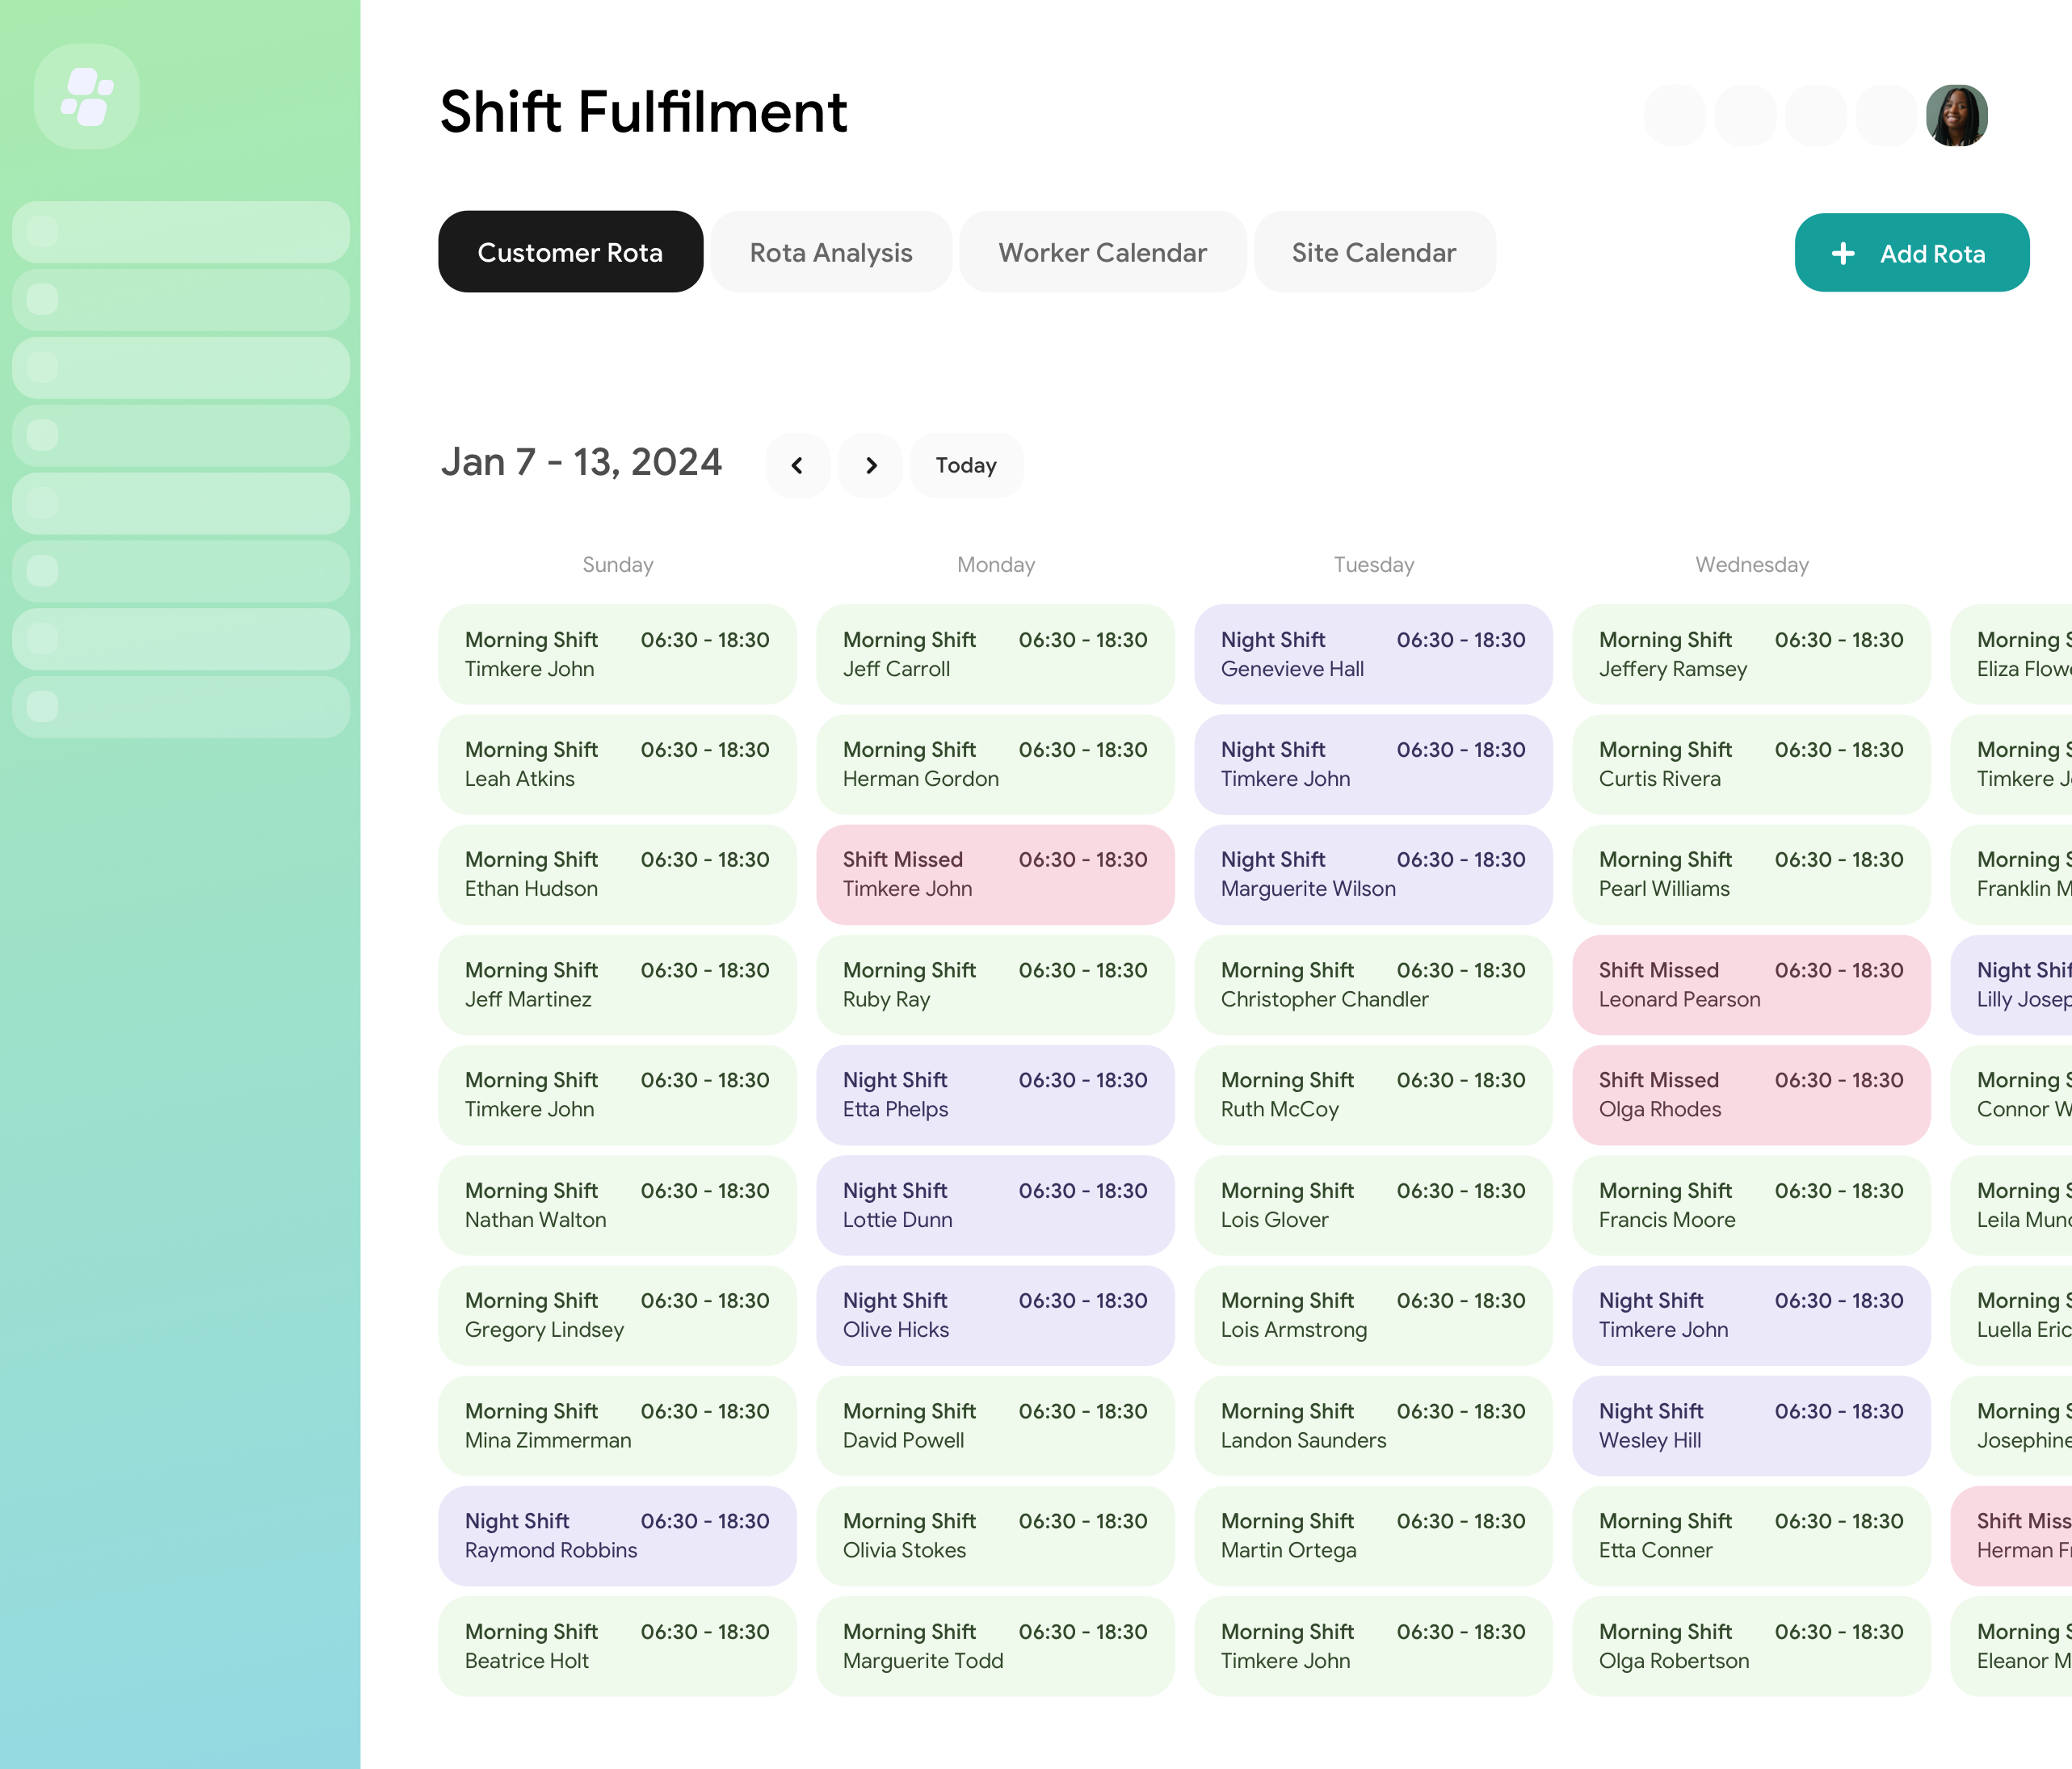The height and width of the screenshot is (1769, 2072).
Task: Click the Add Rota button
Action: 1912,251
